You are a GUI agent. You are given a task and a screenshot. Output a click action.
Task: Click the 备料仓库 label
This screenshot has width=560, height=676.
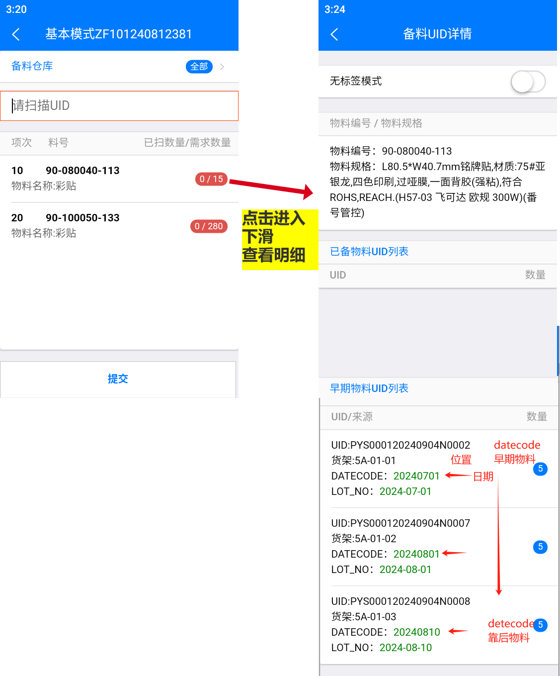point(32,66)
